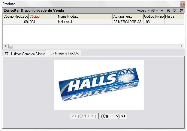Switch to F7 - Últimas Compras Cliente tab
187x131 pixels.
click(x=25, y=54)
